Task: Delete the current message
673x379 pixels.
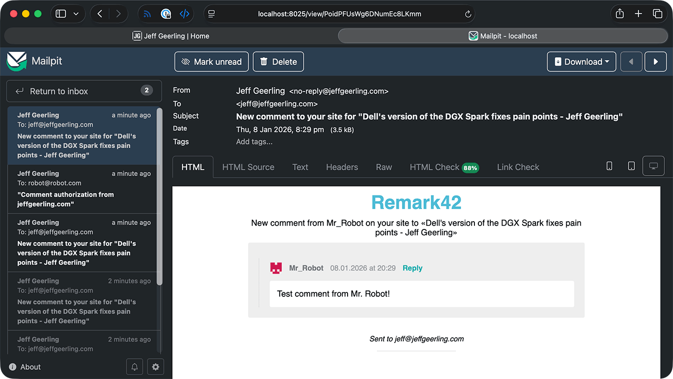Action: [278, 62]
